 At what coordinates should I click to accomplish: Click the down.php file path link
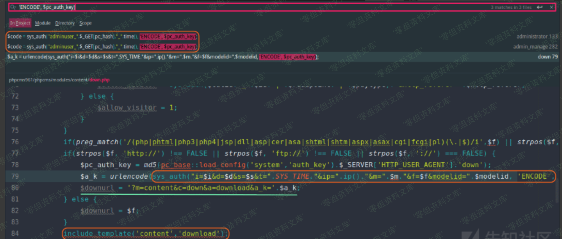[x=99, y=80]
